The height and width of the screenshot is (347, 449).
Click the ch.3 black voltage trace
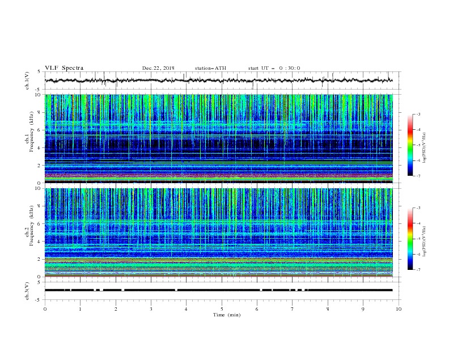coord(219,290)
